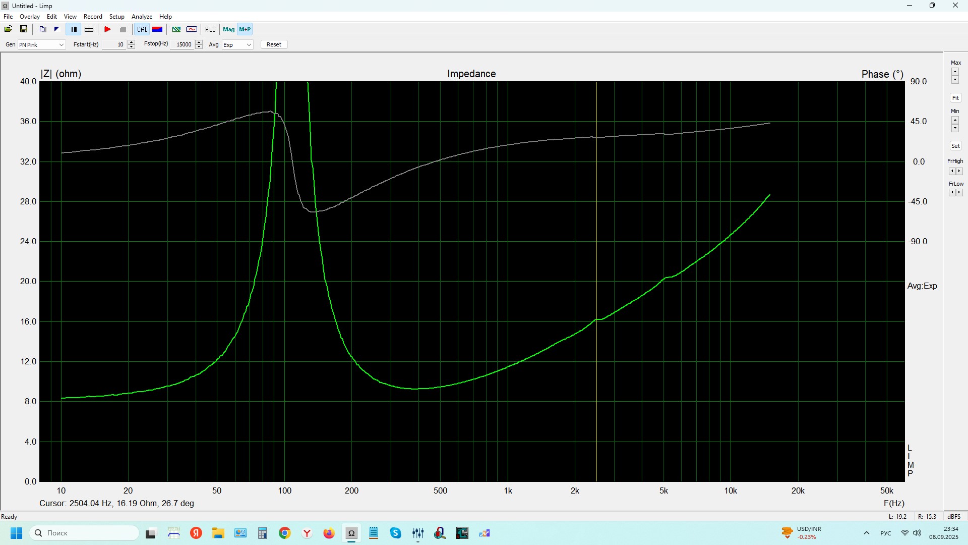Decrease Fstop with the down spinner arrow

(199, 47)
